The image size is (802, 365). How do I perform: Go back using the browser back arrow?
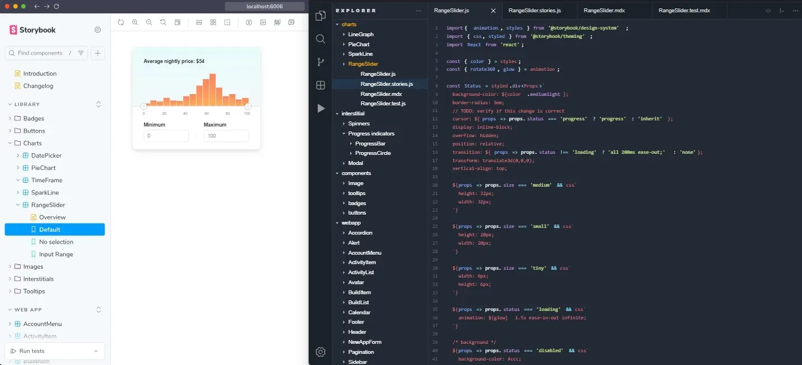(x=37, y=6)
